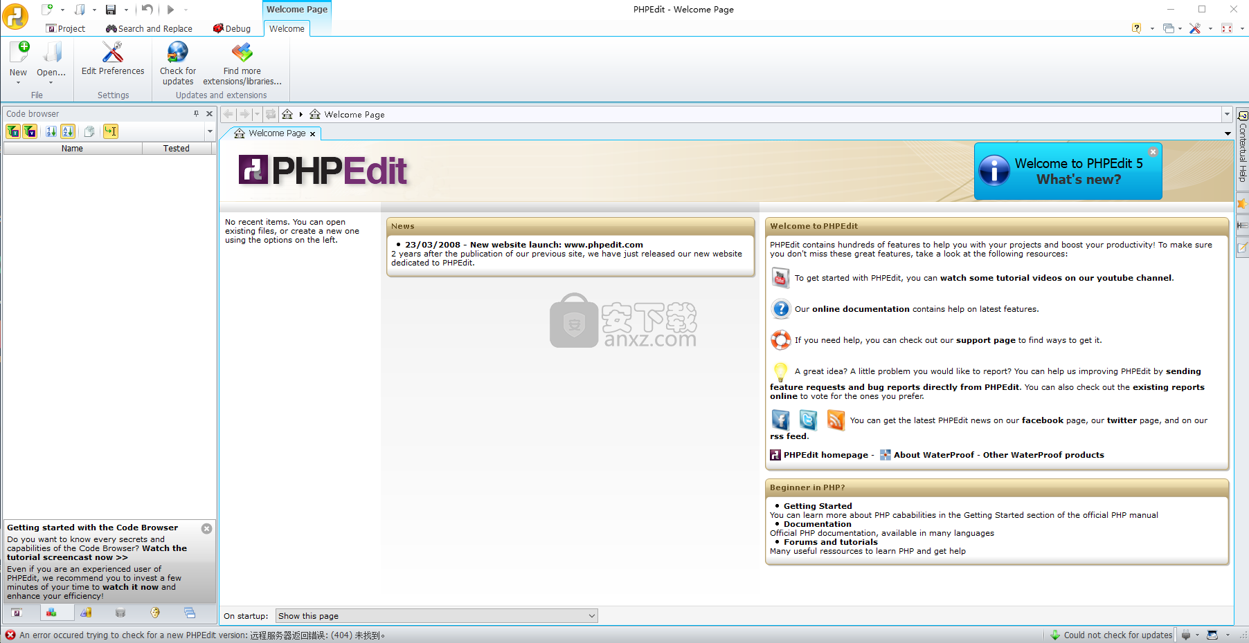Click the Undo icon in quick access toolbar
Screen dimensions: 1249x643
click(x=147, y=10)
